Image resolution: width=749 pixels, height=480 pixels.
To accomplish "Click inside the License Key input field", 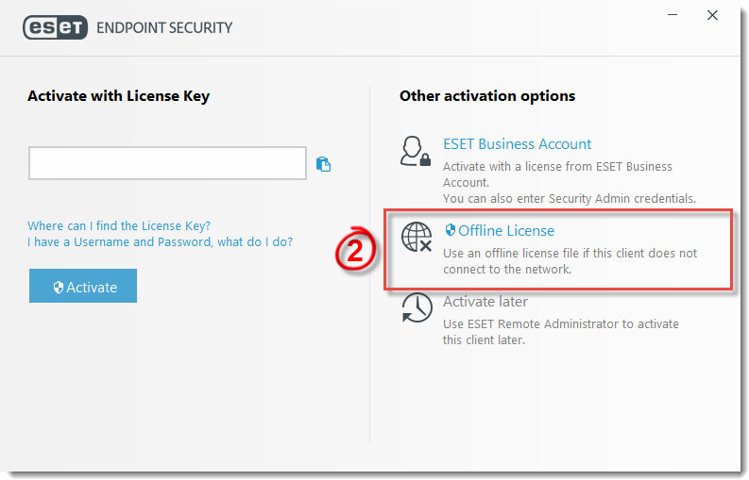I will [167, 163].
